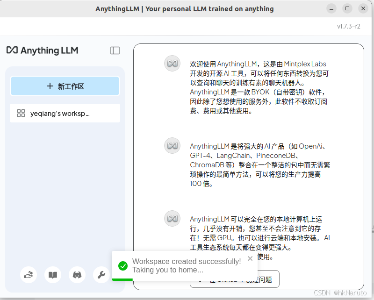Click the 'Taking you to home...' text
Screen dimensions: 374x300
(168, 270)
